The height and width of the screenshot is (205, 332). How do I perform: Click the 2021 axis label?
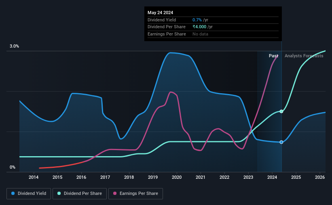[x=201, y=177]
